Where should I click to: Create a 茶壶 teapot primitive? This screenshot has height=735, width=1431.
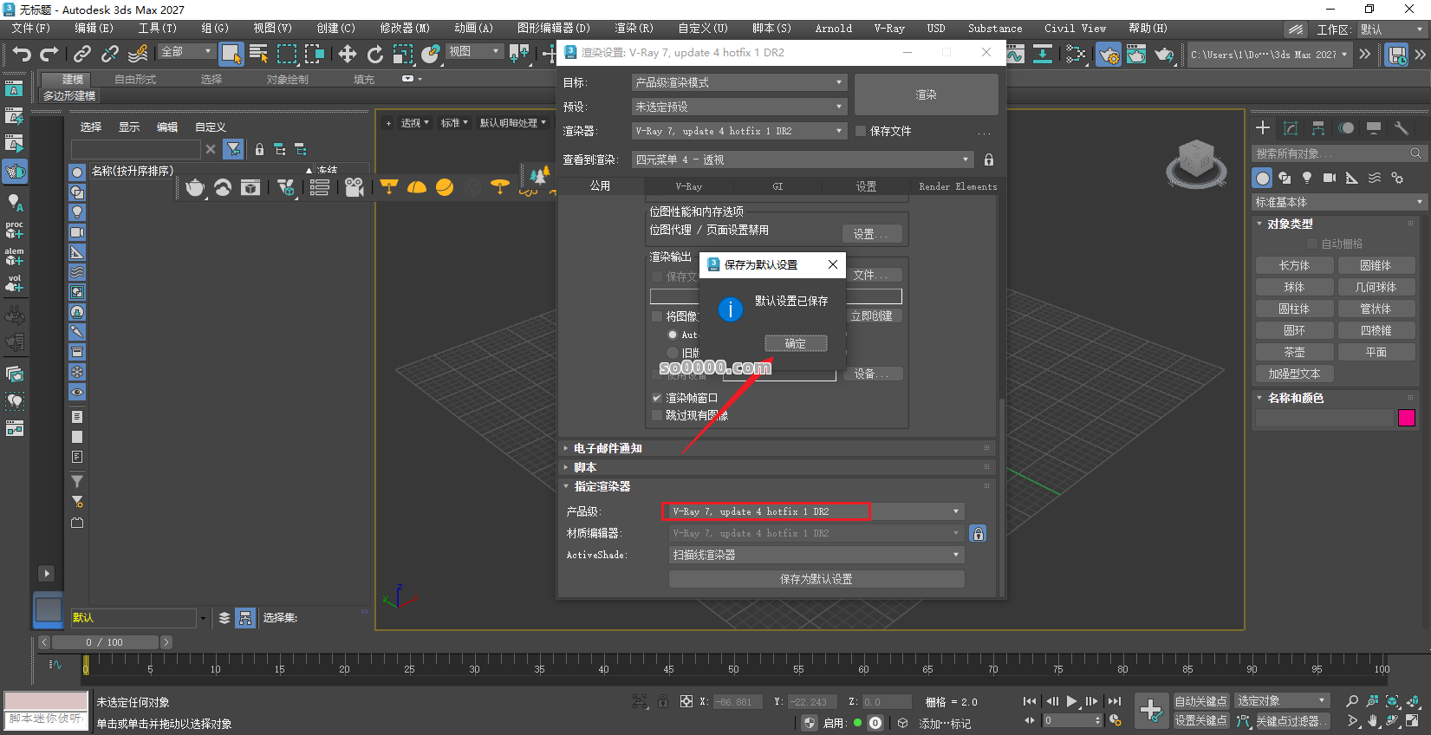tap(1294, 352)
